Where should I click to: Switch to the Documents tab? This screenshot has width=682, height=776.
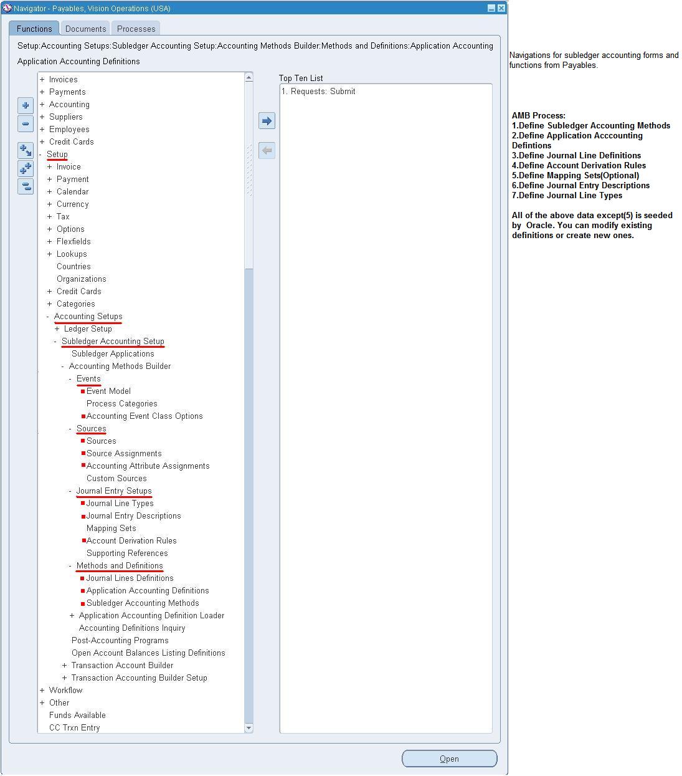(x=85, y=28)
